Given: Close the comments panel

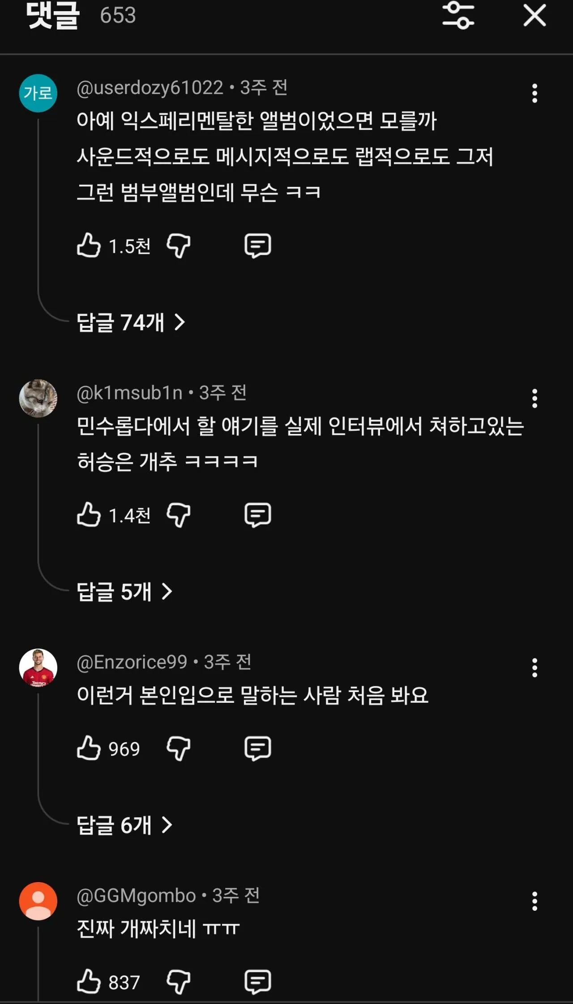Looking at the screenshot, I should click(x=535, y=16).
